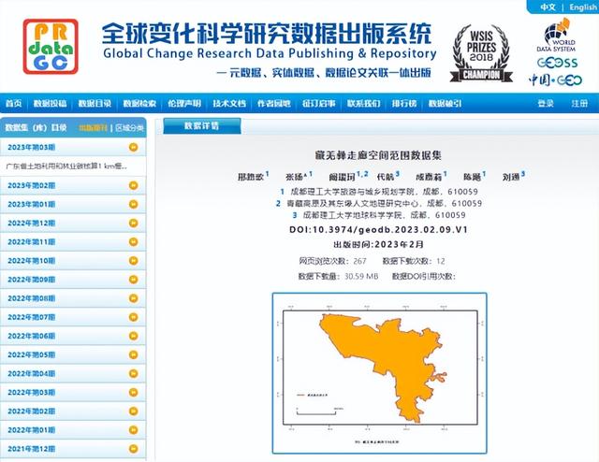Viewport: 599px width, 462px height.
Task: Open 数据索引 in the navigation bar
Action: (x=445, y=103)
